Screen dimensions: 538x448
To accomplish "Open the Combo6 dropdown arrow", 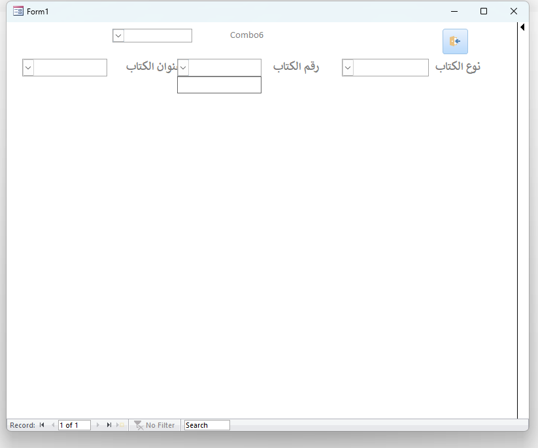I will (118, 36).
